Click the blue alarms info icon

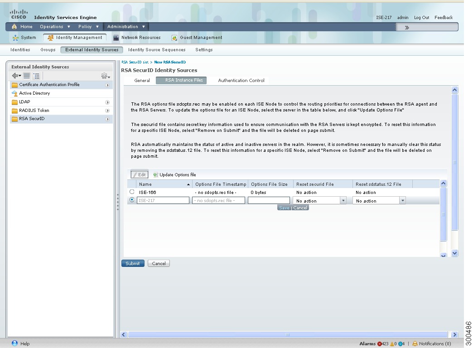pos(401,344)
